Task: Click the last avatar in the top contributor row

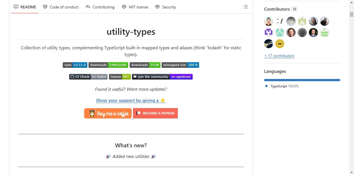Action: 325,21
